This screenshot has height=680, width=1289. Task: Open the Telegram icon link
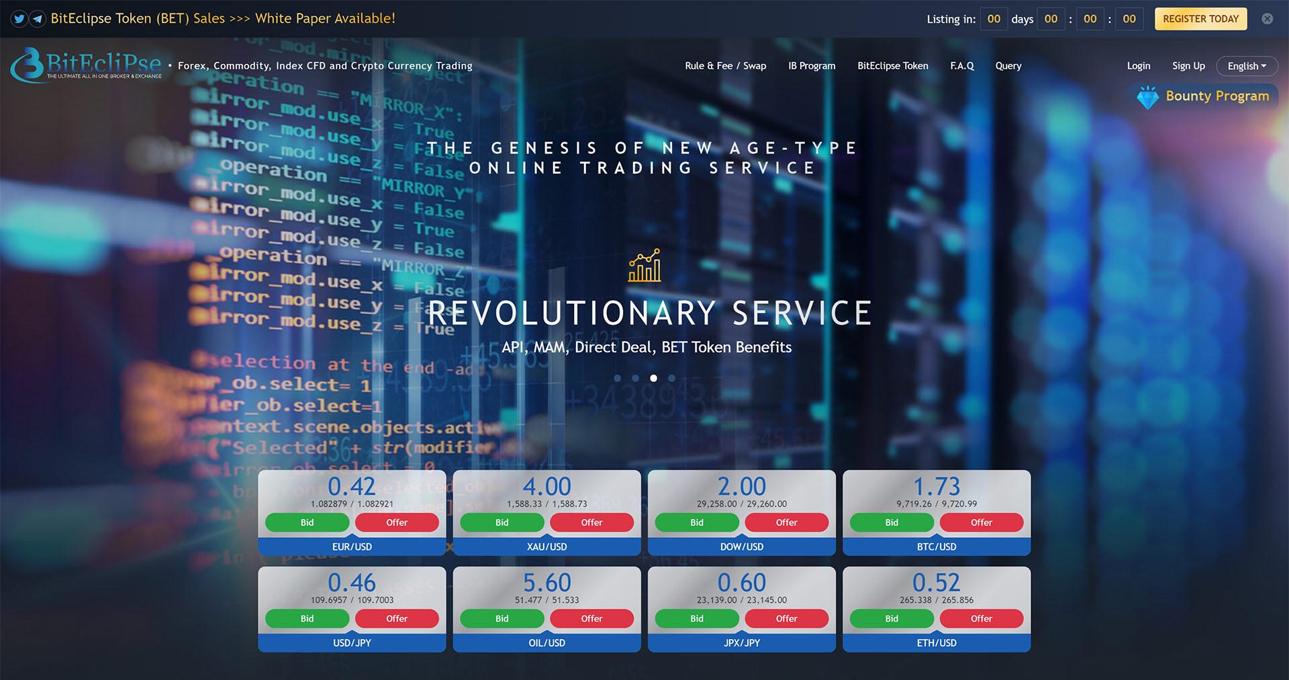pyautogui.click(x=38, y=19)
